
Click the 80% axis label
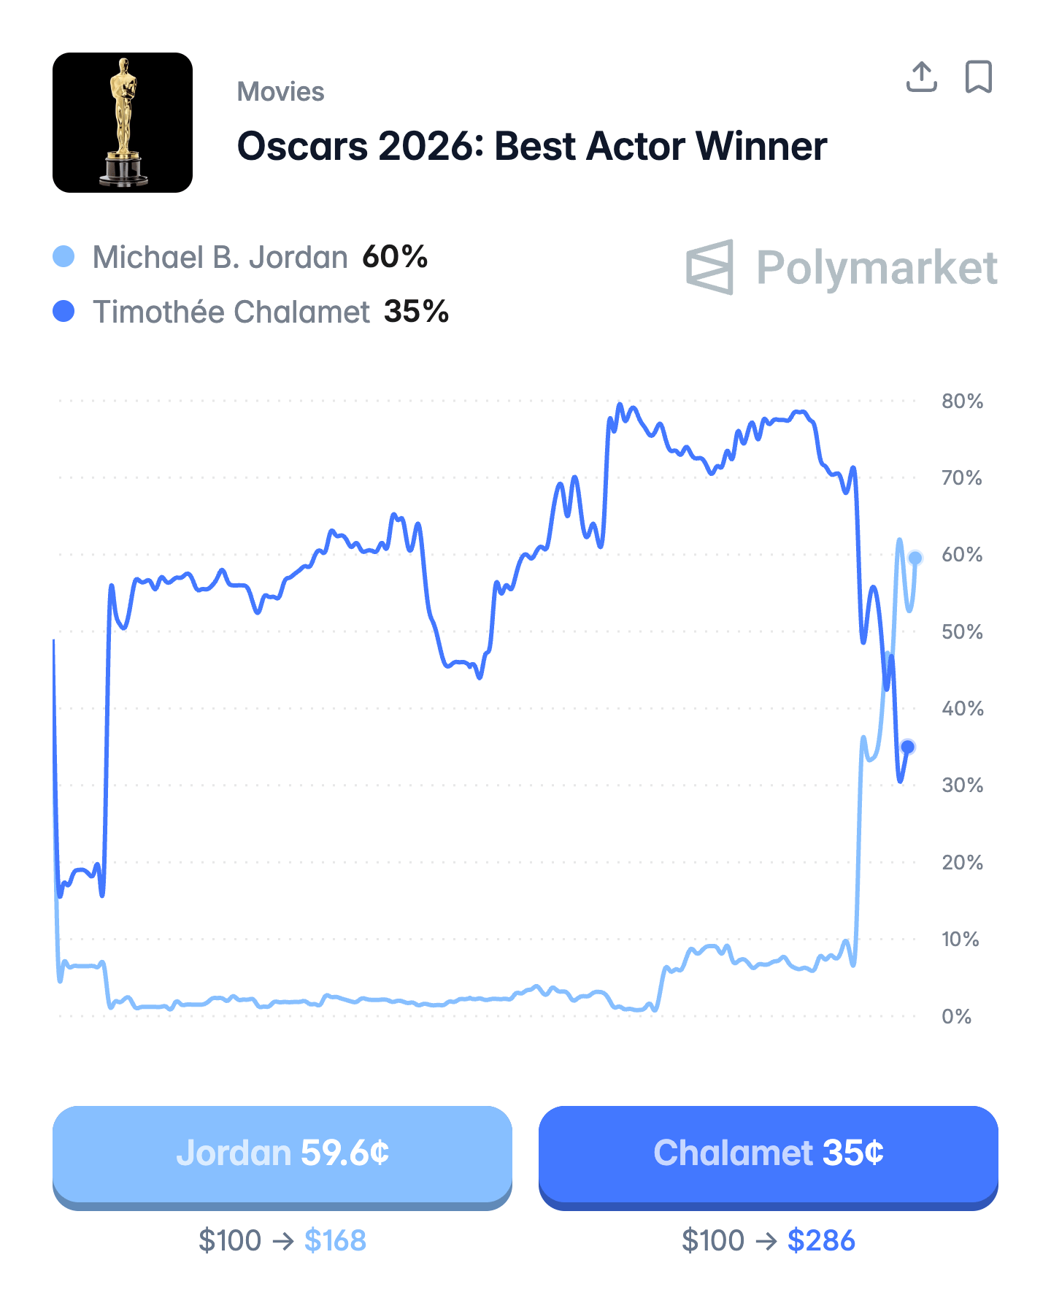962,401
